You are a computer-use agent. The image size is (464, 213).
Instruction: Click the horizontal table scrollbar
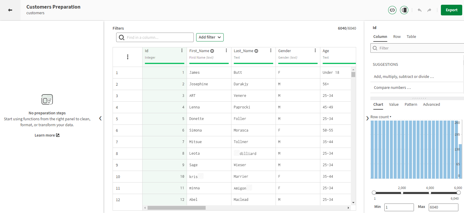pyautogui.click(x=177, y=208)
